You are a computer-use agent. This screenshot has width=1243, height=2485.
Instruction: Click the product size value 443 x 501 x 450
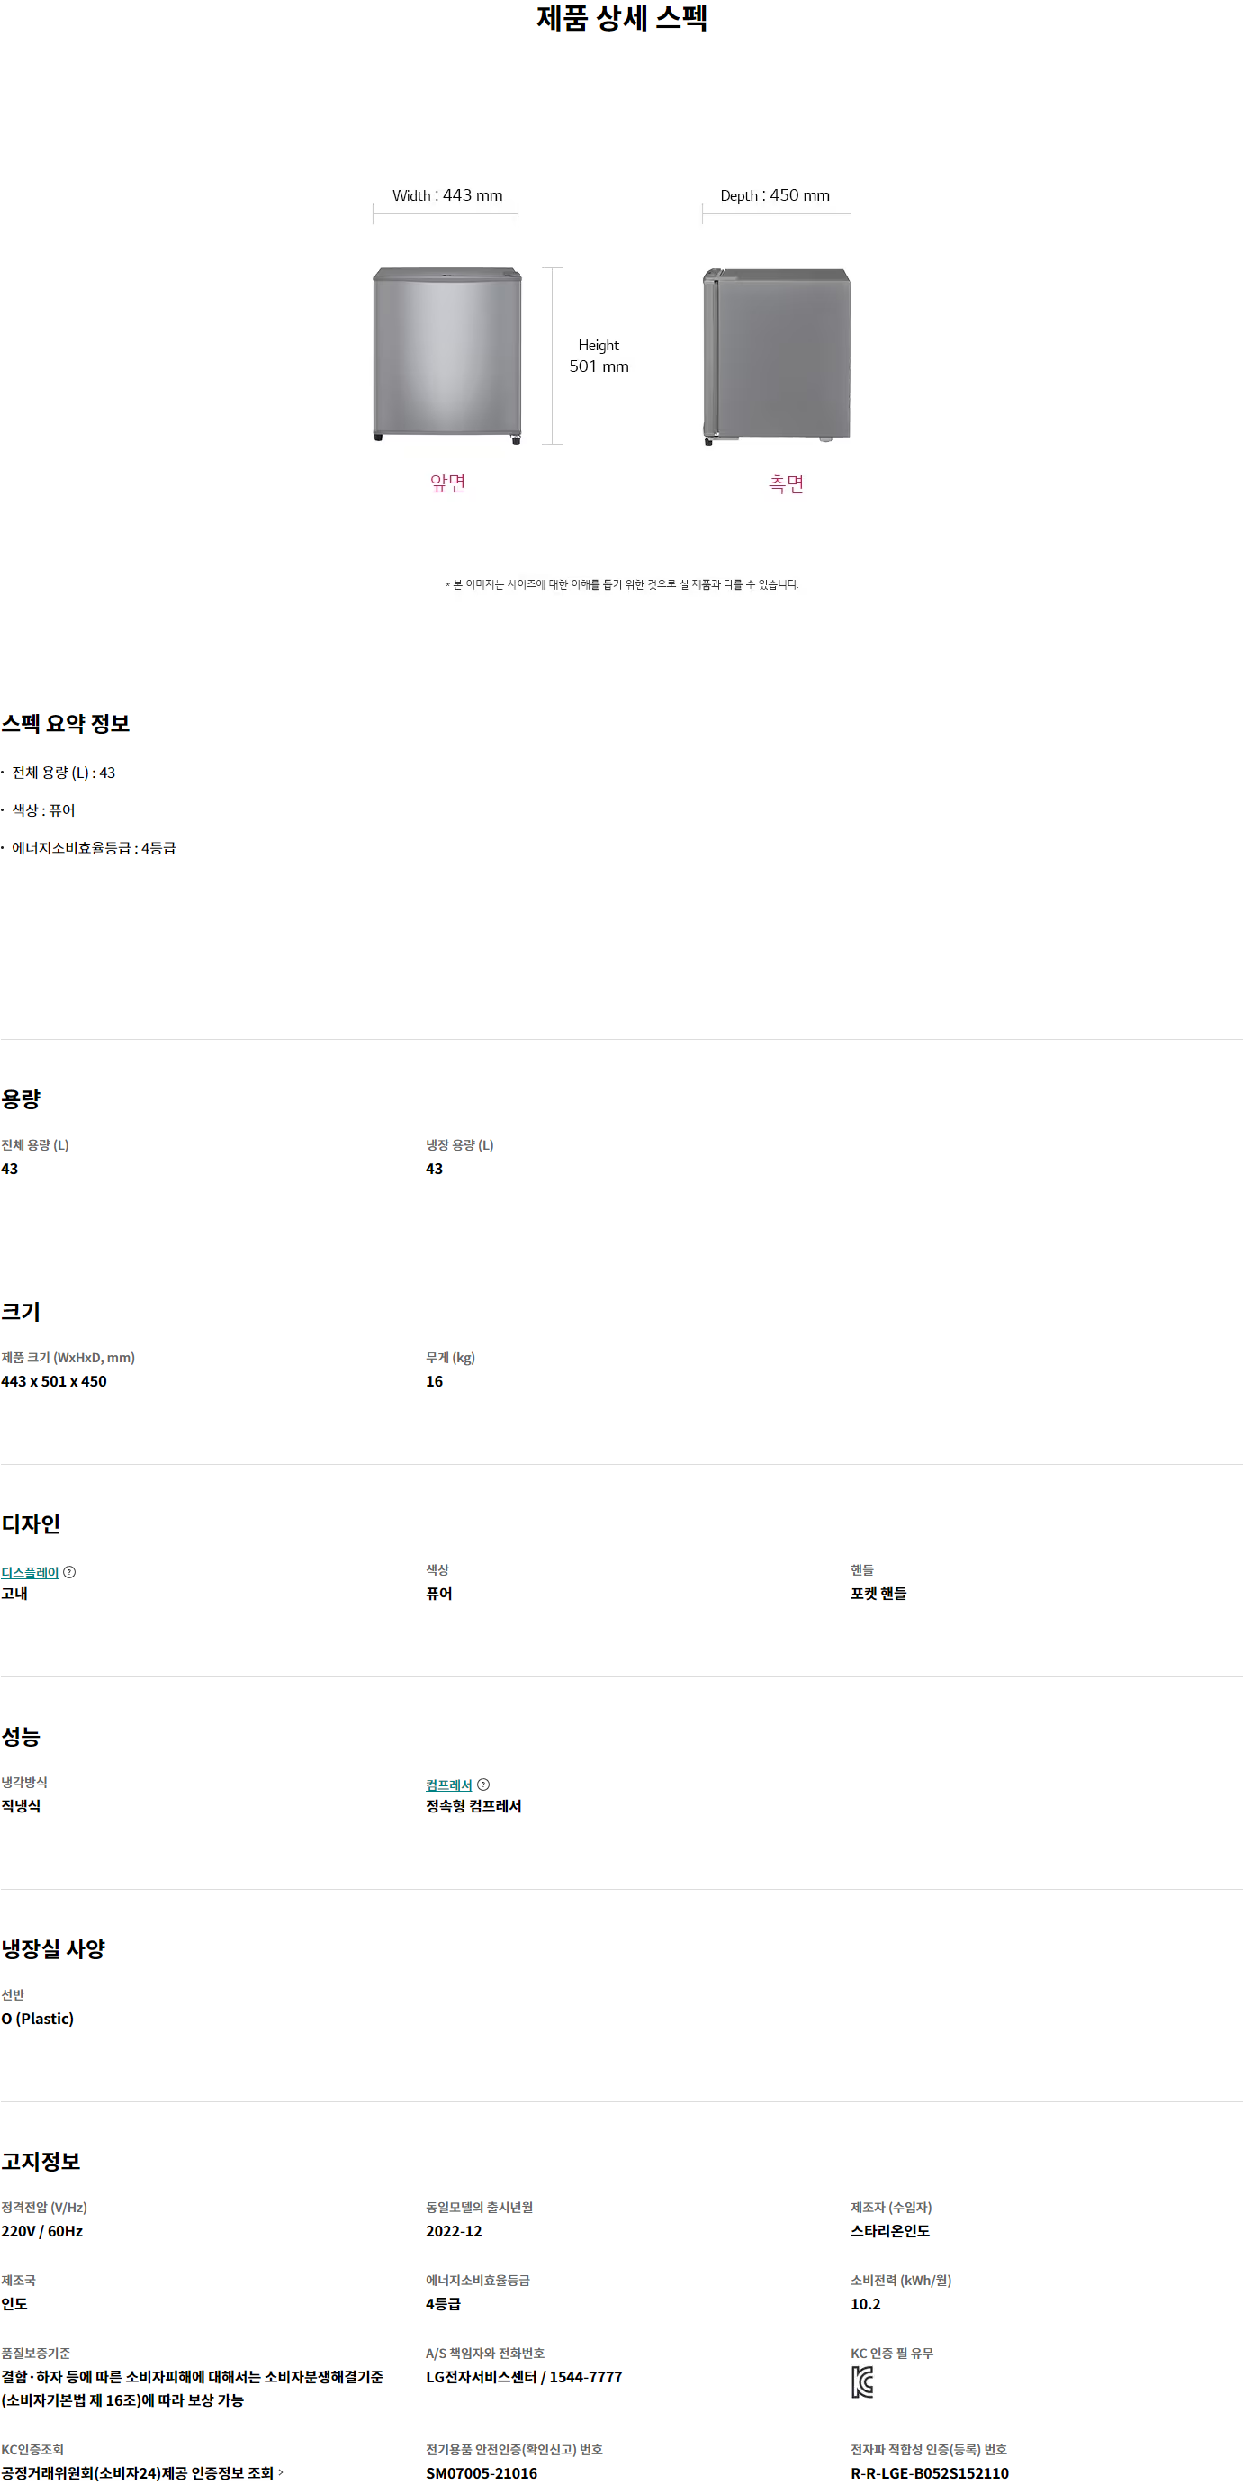pyautogui.click(x=54, y=1381)
